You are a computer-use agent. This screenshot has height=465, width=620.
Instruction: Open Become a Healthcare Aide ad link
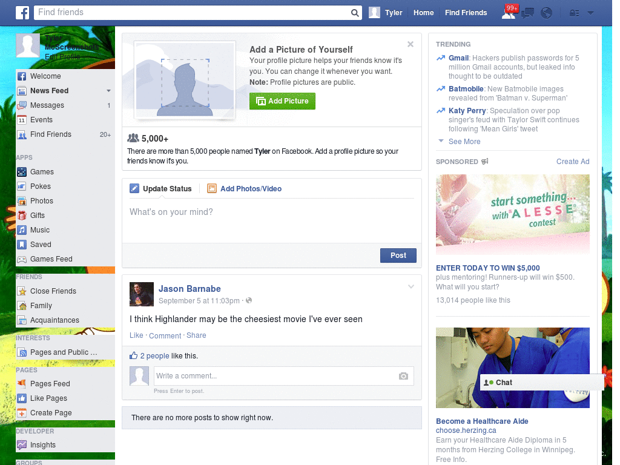(482, 421)
